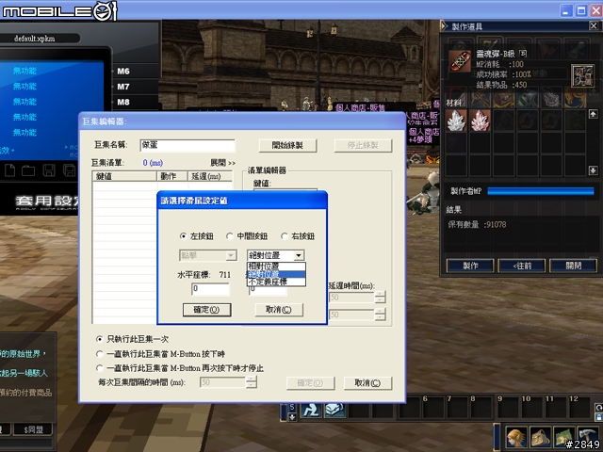This screenshot has height=452, width=603.
Task: Click the first delay time spinner arrows
Action: (x=380, y=298)
